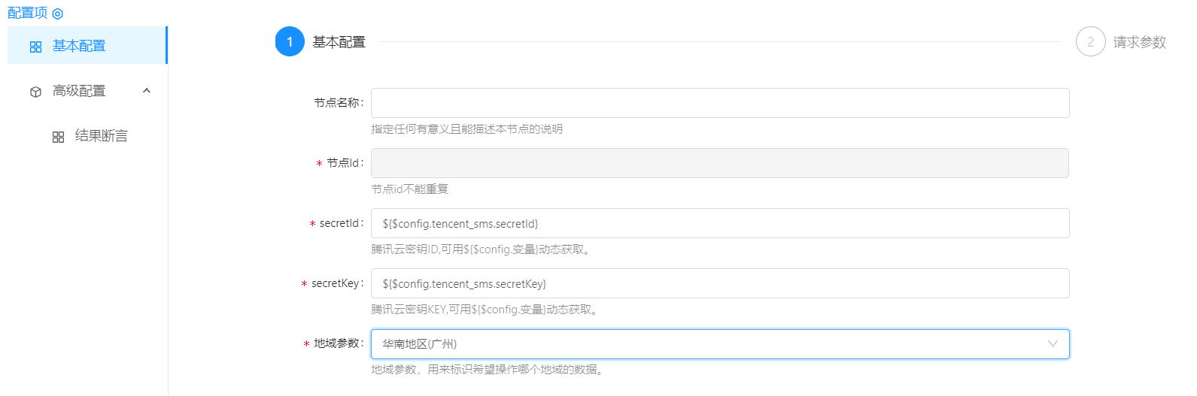Click the disabled 节点Id field
Image resolution: width=1197 pixels, height=396 pixels.
pyautogui.click(x=719, y=163)
